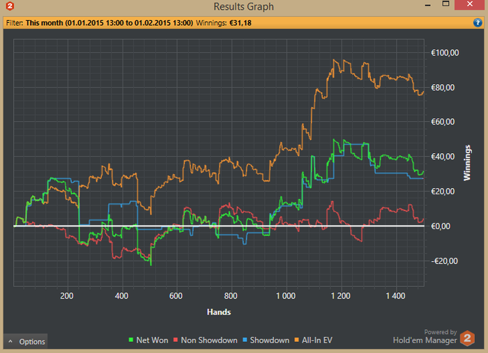Click the -€20,00 axis label
This screenshot has height=353, width=488.
click(445, 261)
